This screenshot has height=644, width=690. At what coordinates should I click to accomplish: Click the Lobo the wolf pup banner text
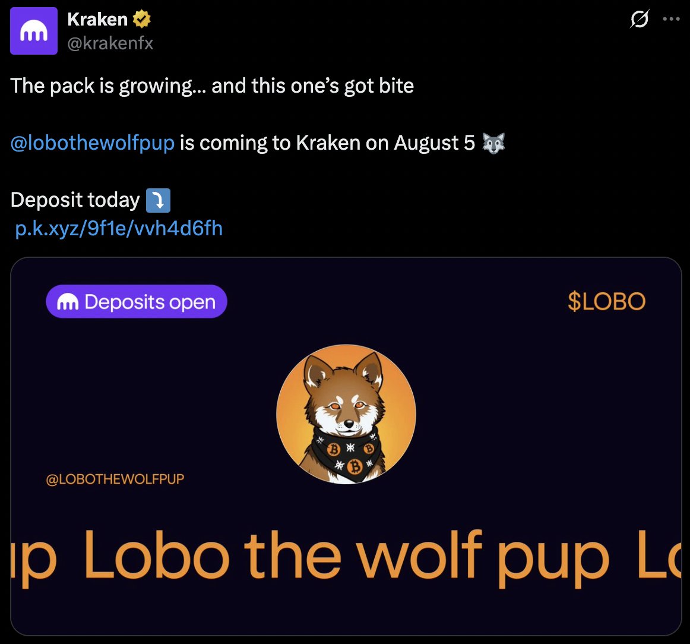(x=346, y=557)
